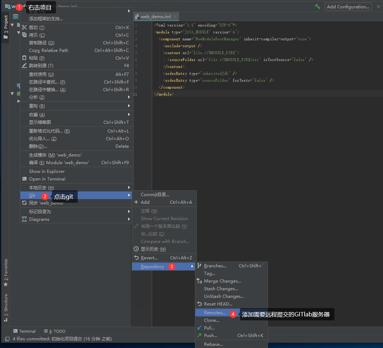Choose 优化导入... (Z) menu entry
This screenshot has height=348, width=383.
coord(77,138)
